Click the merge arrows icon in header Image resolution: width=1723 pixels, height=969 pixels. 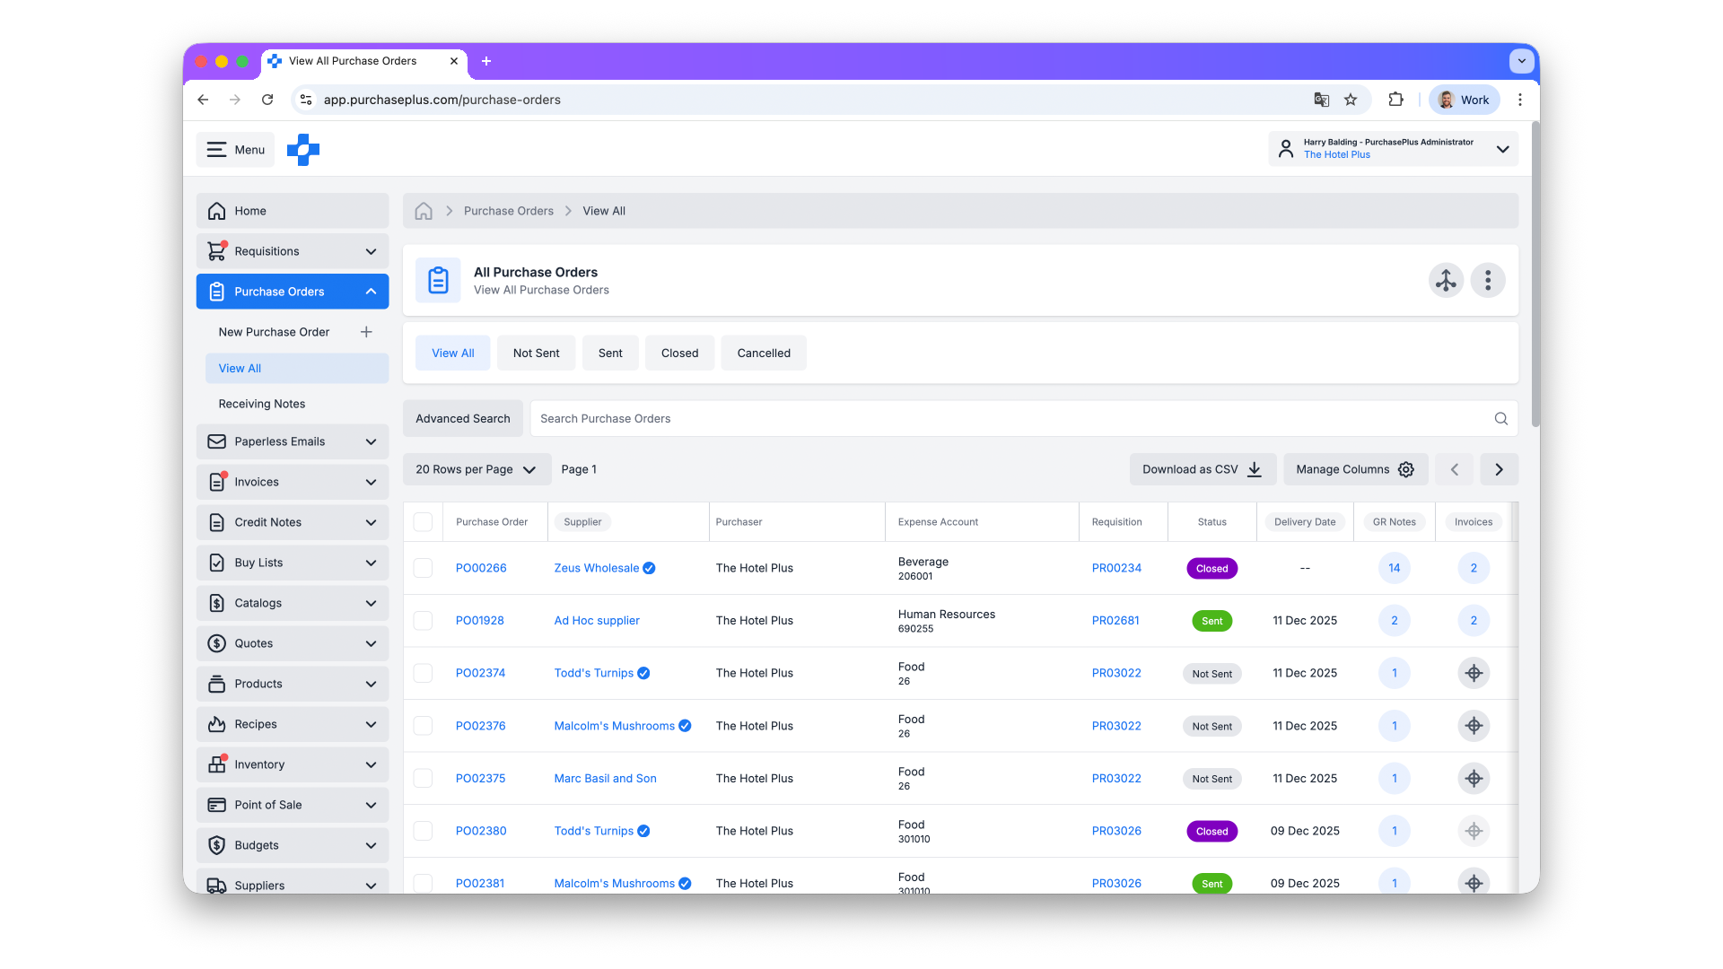pos(1446,281)
